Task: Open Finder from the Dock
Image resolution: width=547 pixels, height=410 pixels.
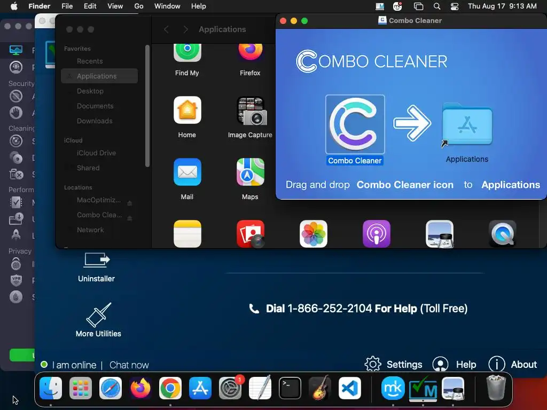Action: (51, 388)
